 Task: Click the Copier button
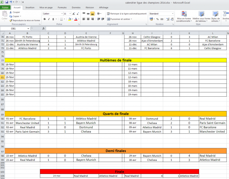[x=14, y=16]
